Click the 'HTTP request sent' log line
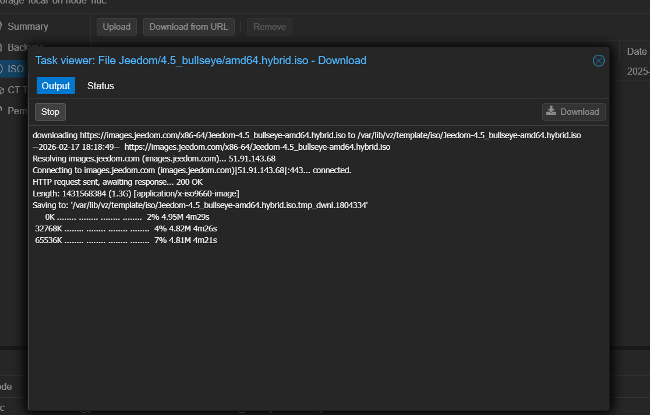Viewport: 650px width, 415px height. pyautogui.click(x=118, y=182)
